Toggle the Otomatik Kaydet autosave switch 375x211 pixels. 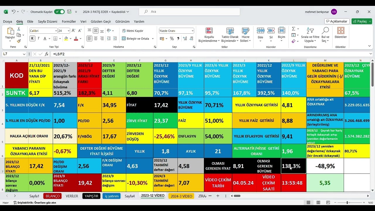[x=59, y=12]
